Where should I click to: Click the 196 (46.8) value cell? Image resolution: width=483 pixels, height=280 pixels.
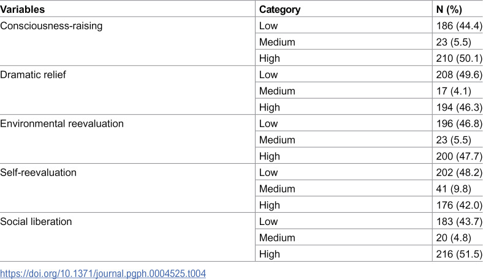coord(459,123)
